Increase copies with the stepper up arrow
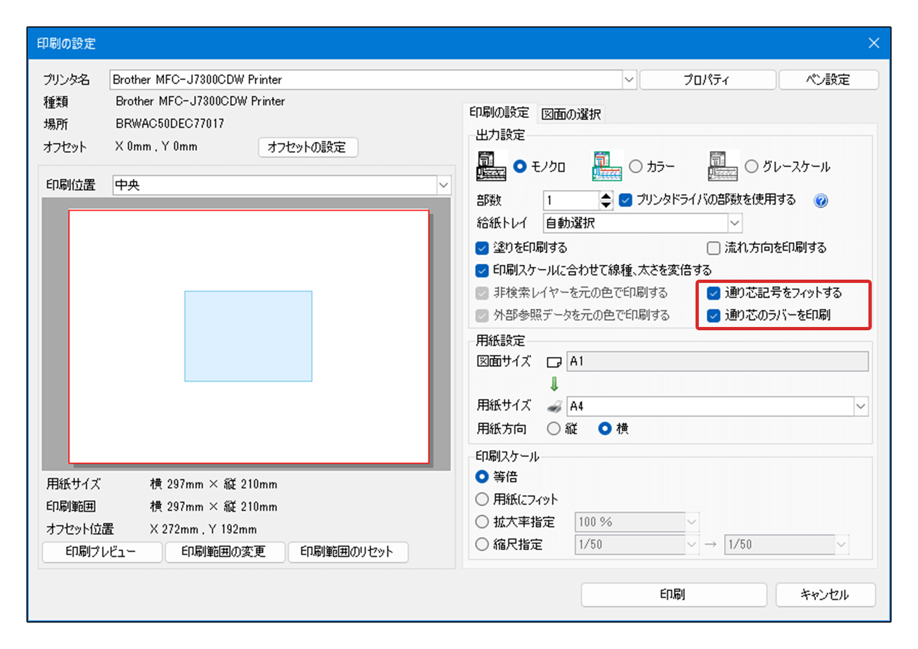This screenshot has width=918, height=649. 606,196
